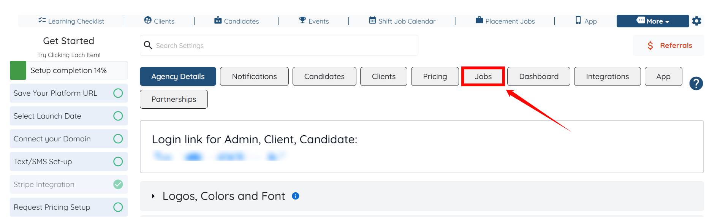Click the Referrals button
This screenshot has width=720, height=217.
pyautogui.click(x=668, y=46)
